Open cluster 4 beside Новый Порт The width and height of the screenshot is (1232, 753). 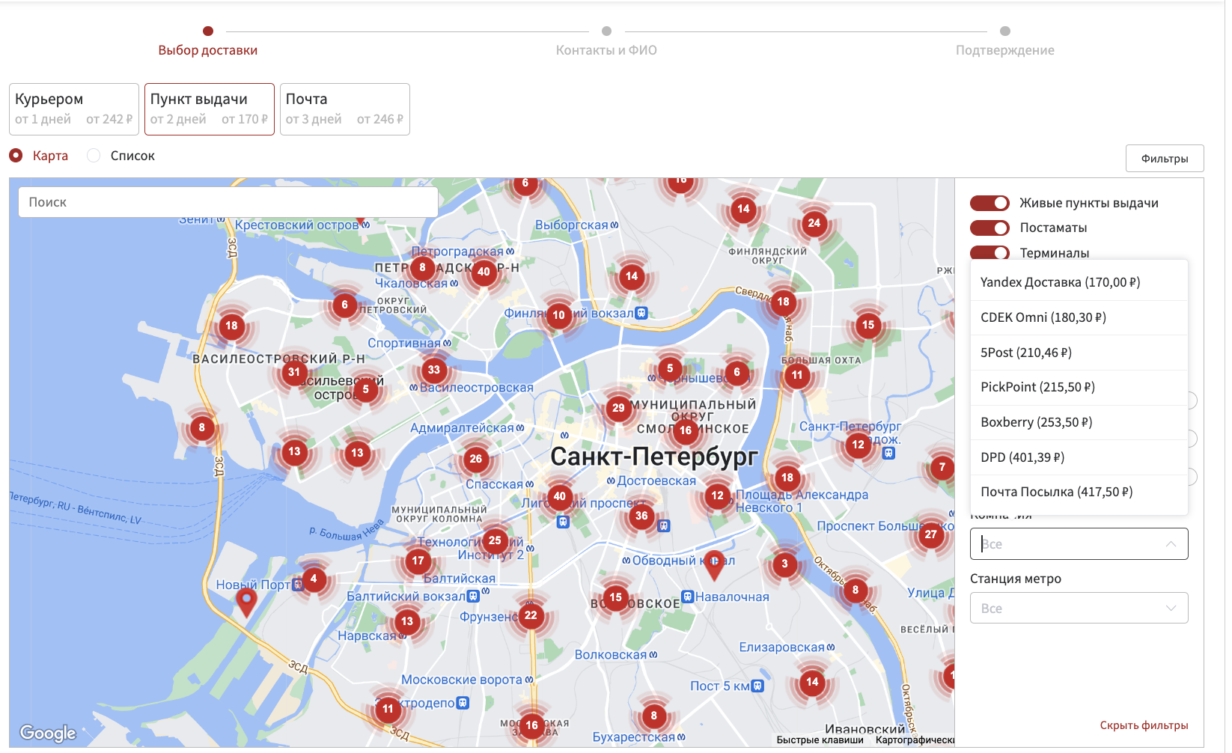coord(314,579)
